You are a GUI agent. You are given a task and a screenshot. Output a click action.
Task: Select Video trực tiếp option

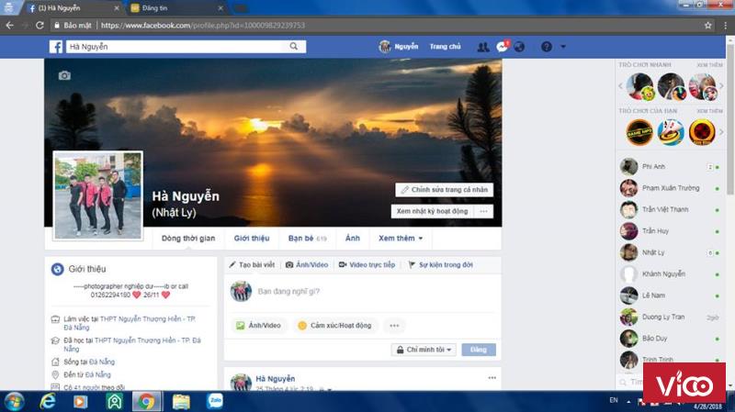367,265
